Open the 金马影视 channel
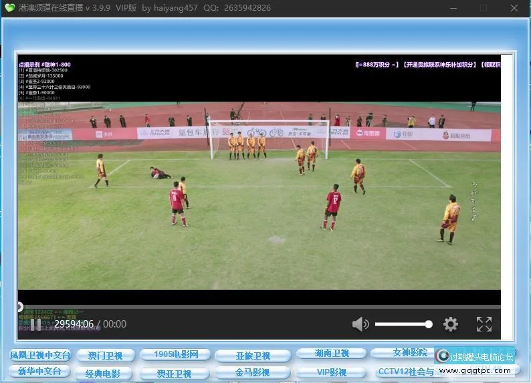 point(252,372)
